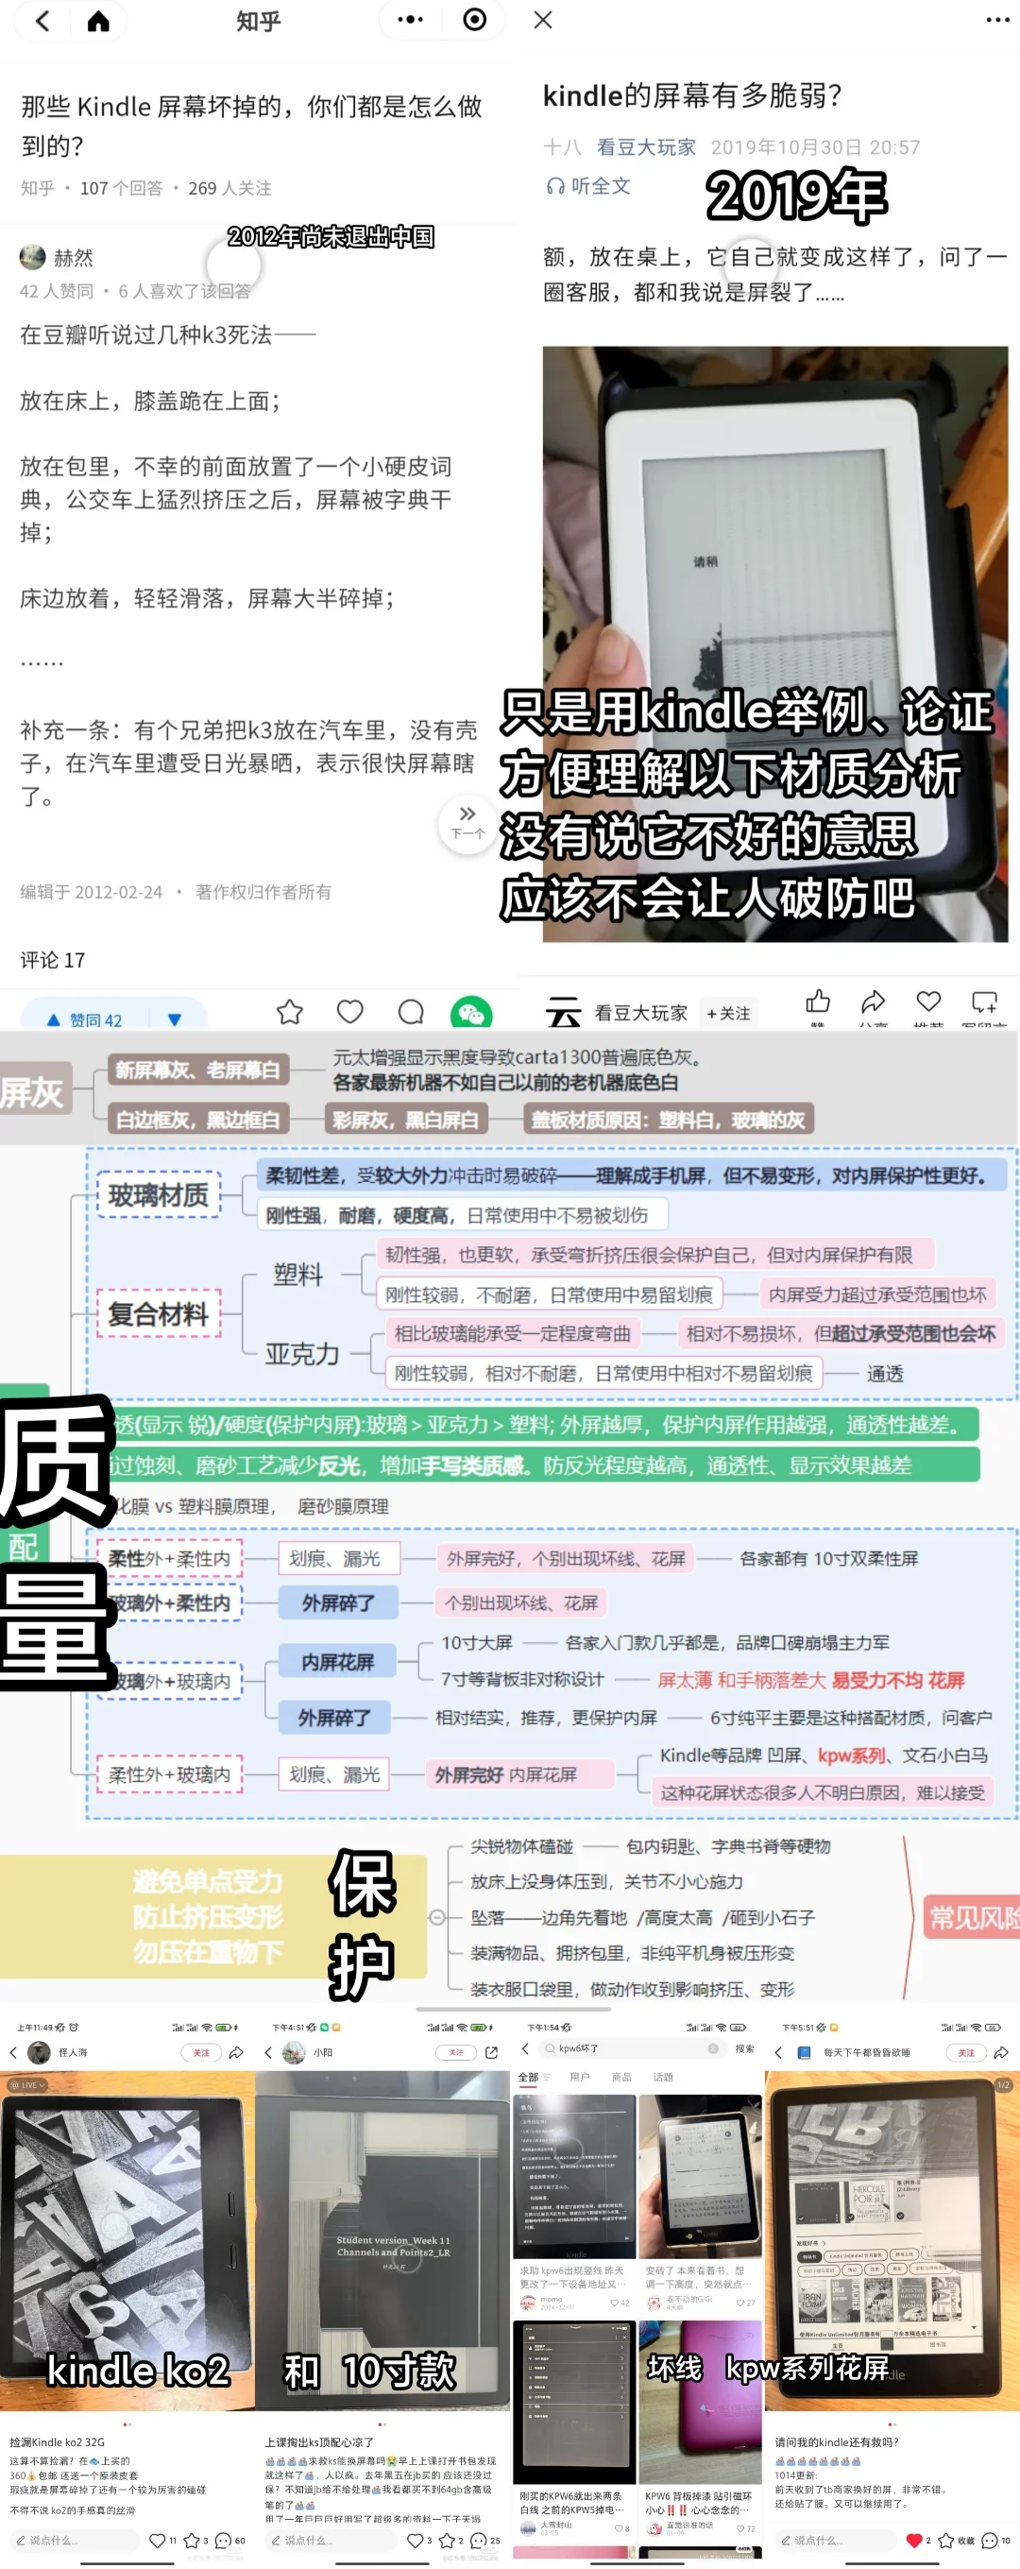Image resolution: width=1020 pixels, height=2569 pixels.
Task: Unlike the 请问我的kindle还有救吗 post red heart
Action: pos(913,2540)
